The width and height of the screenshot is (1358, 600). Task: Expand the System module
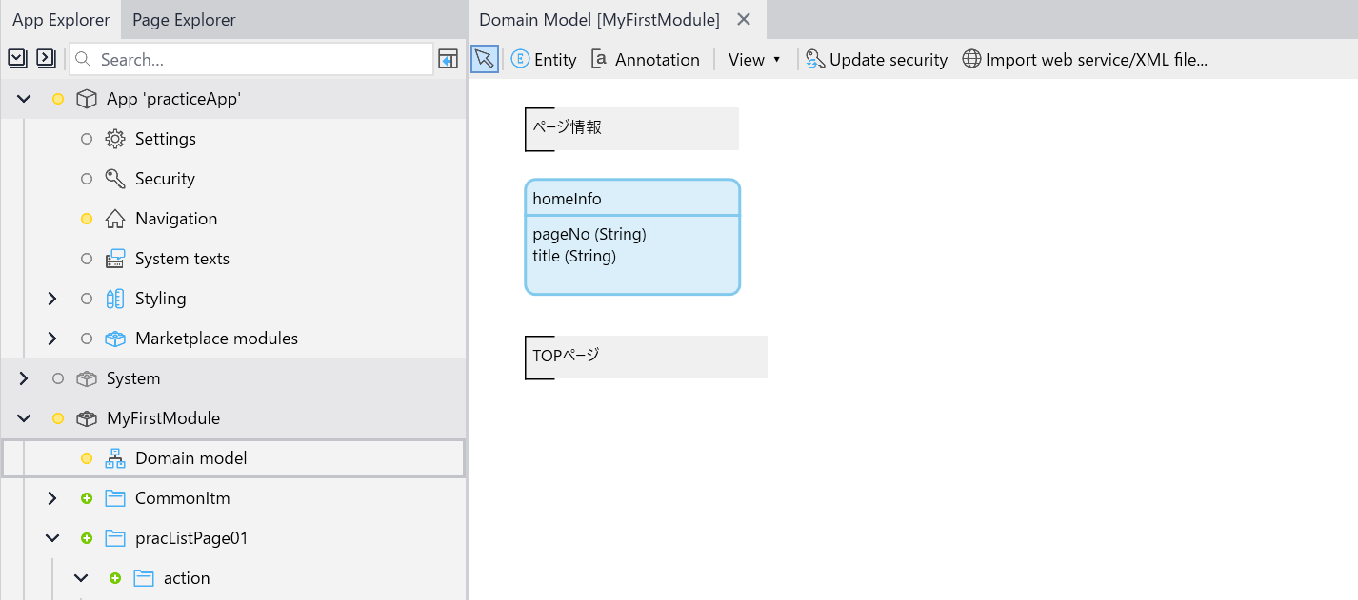point(23,377)
